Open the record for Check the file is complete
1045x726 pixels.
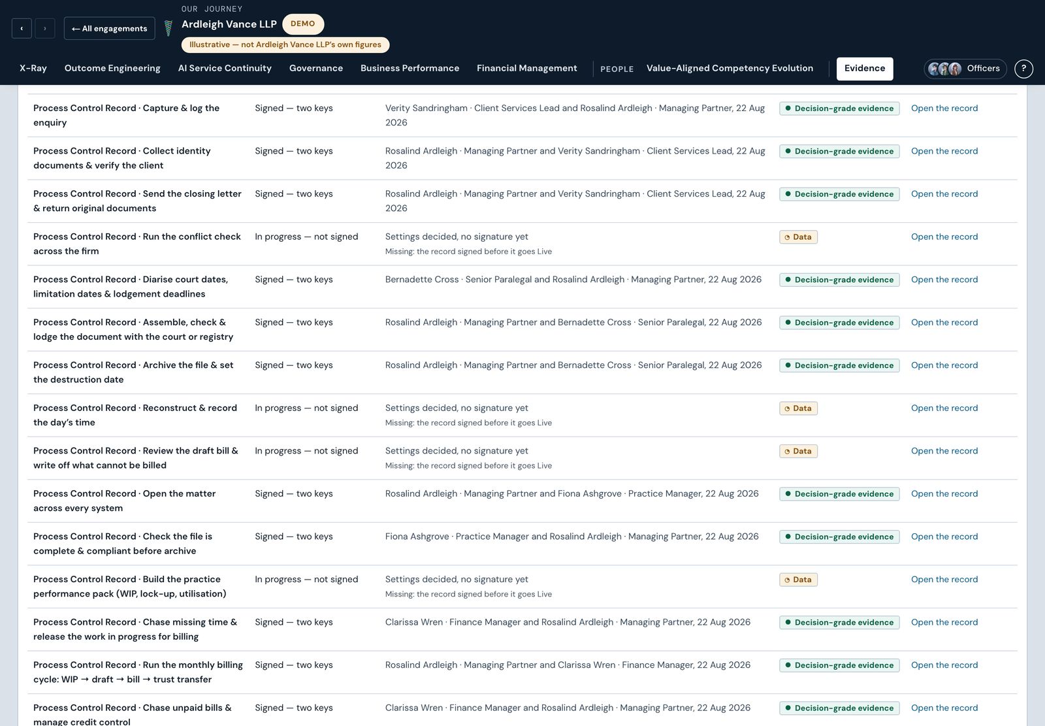tap(944, 536)
